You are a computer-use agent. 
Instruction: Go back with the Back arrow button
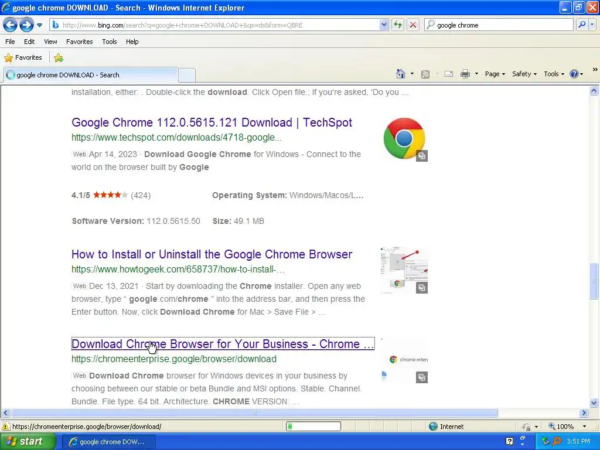coord(11,25)
